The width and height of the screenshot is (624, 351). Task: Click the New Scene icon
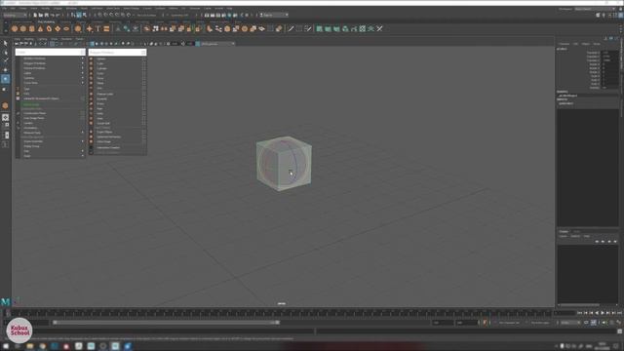pos(35,16)
